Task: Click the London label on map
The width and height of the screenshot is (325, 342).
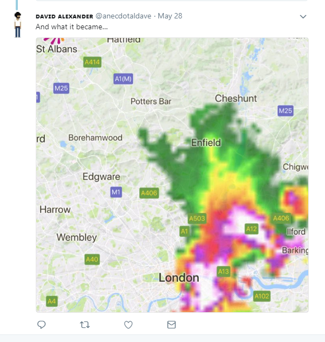Action: click(x=179, y=278)
